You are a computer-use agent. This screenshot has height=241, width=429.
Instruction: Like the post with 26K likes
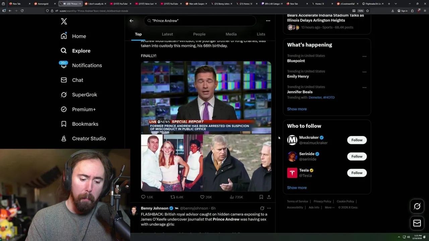point(202,197)
